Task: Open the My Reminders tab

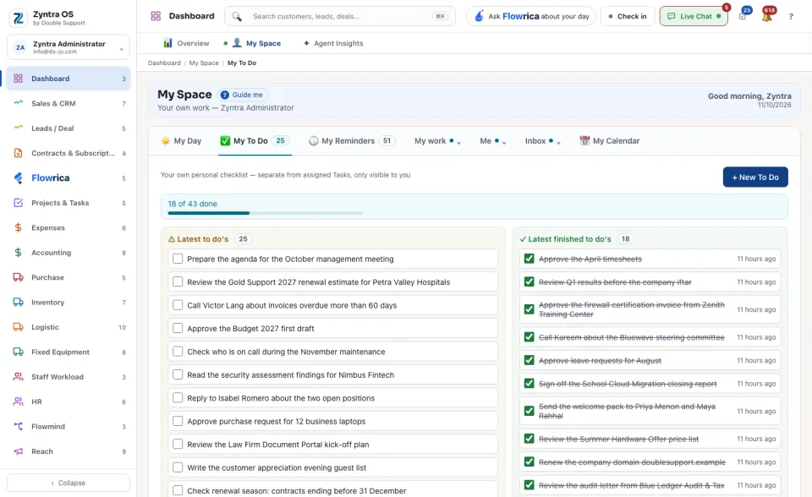Action: pos(352,141)
